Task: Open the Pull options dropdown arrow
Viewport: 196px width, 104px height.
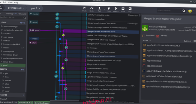Action: tap(104, 9)
